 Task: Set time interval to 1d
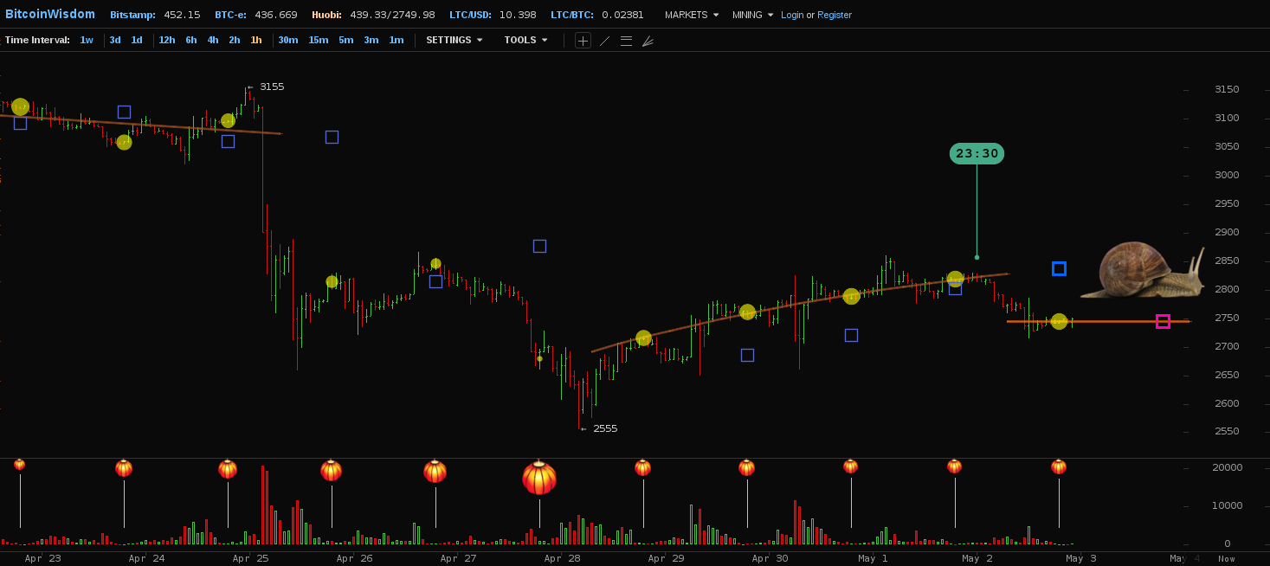coord(137,40)
